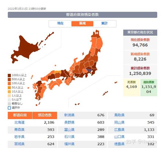
Task: Open the 山口県 link
Action: [119, 137]
